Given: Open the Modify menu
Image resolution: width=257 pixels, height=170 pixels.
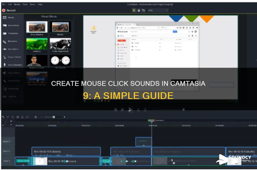Looking at the screenshot, I should [x=17, y=4].
